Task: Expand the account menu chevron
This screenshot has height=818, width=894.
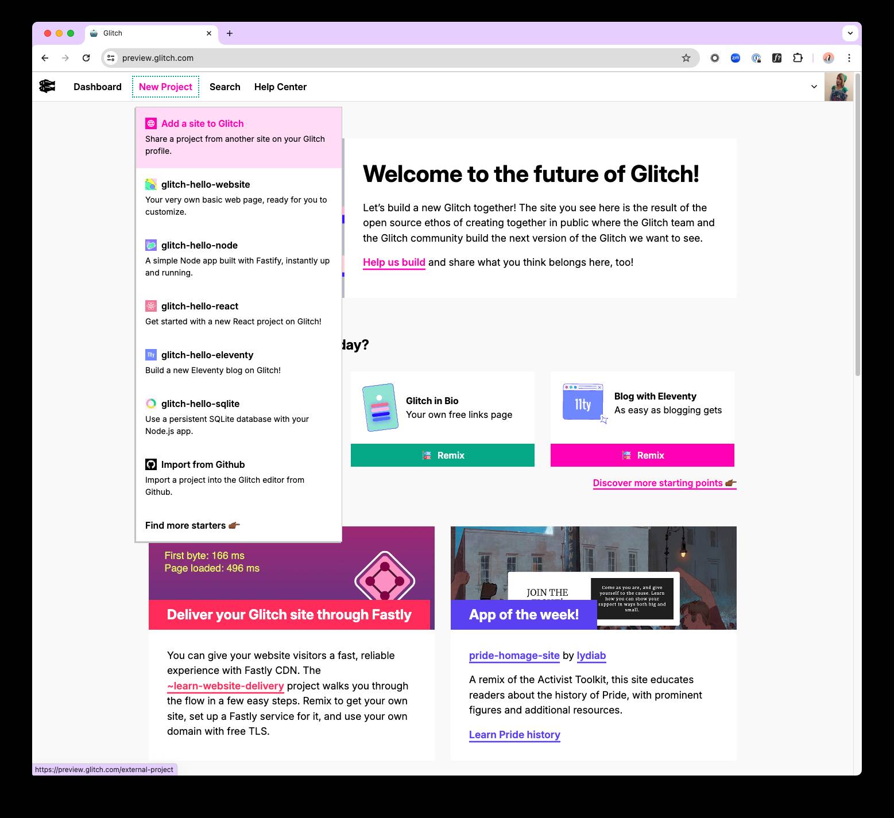Action: point(814,87)
